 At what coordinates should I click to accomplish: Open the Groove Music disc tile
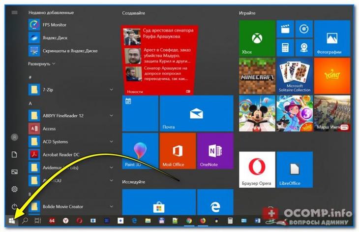pyautogui.click(x=304, y=29)
